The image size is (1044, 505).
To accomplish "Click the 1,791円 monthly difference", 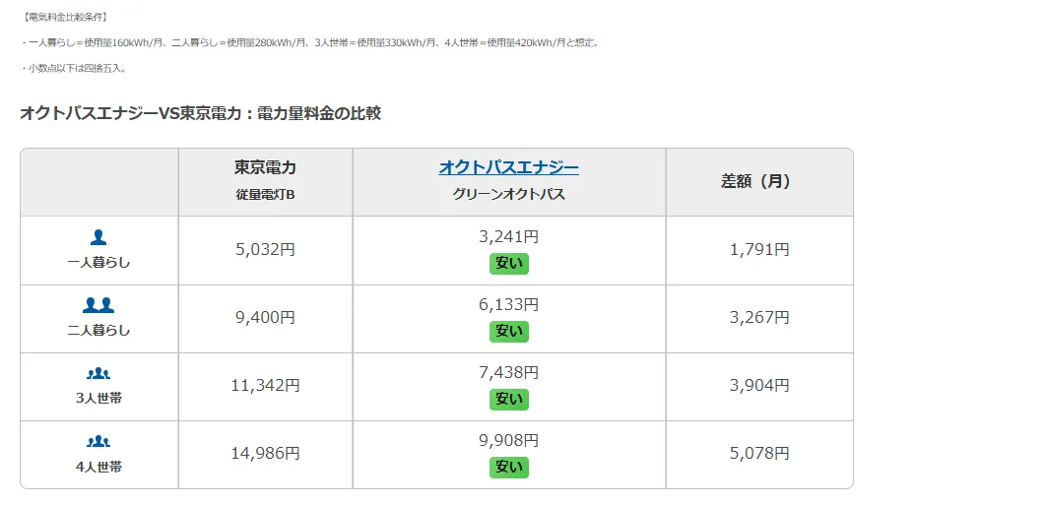I will 759,250.
